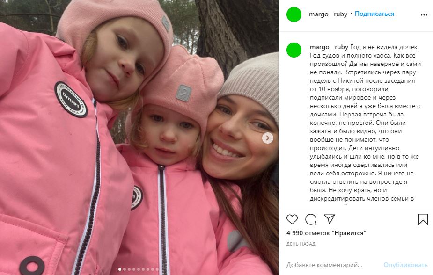
Task: Publish comment with Опубликовать button
Action: (x=405, y=265)
